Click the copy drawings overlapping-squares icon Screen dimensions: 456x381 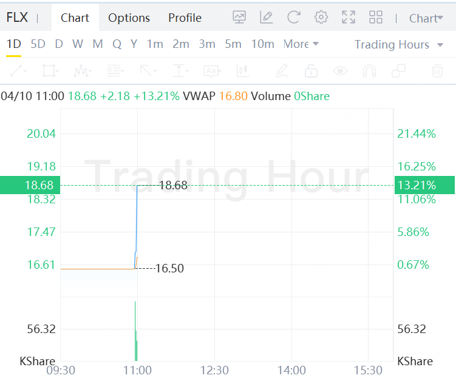(x=398, y=71)
